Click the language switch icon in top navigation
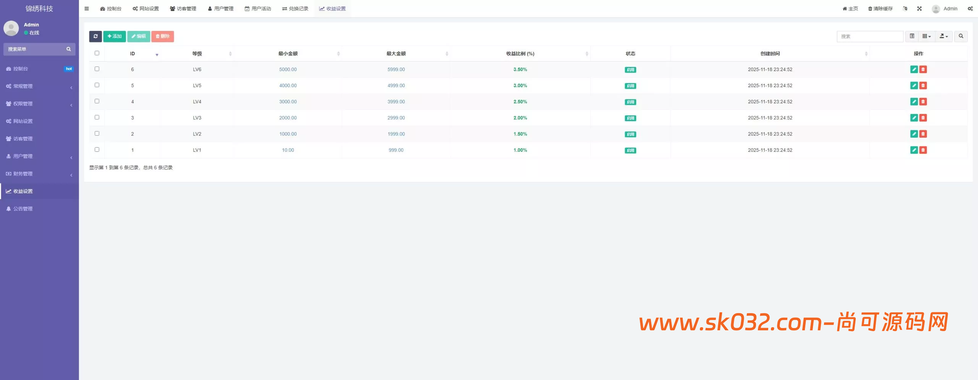This screenshot has width=978, height=380. click(x=905, y=8)
